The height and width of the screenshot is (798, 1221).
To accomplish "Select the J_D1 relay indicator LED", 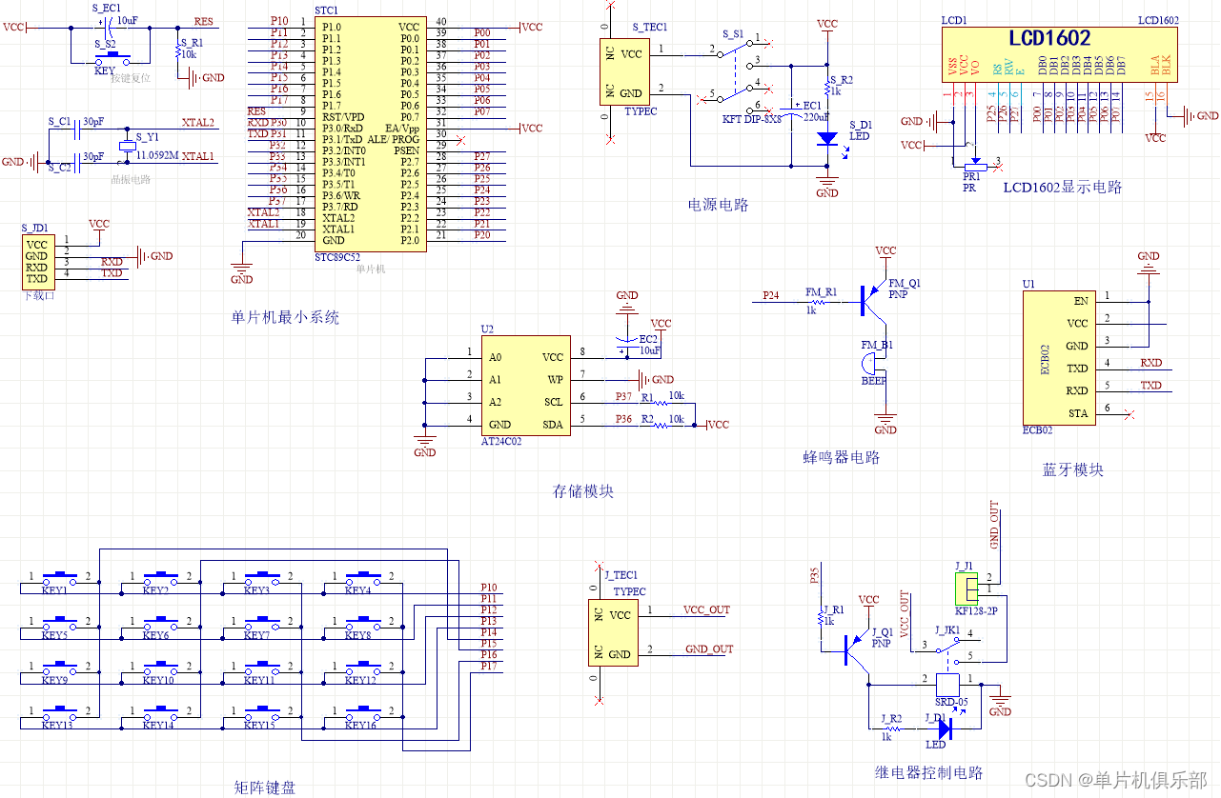I will pyautogui.click(x=944, y=728).
